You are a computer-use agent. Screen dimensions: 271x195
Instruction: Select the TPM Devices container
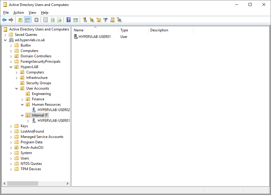pyautogui.click(x=31, y=169)
